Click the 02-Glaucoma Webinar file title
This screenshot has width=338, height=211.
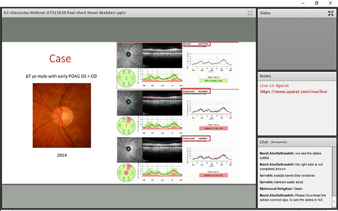point(65,13)
